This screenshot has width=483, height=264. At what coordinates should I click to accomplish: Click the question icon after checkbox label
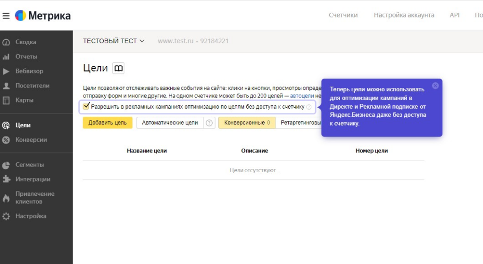tap(309, 107)
